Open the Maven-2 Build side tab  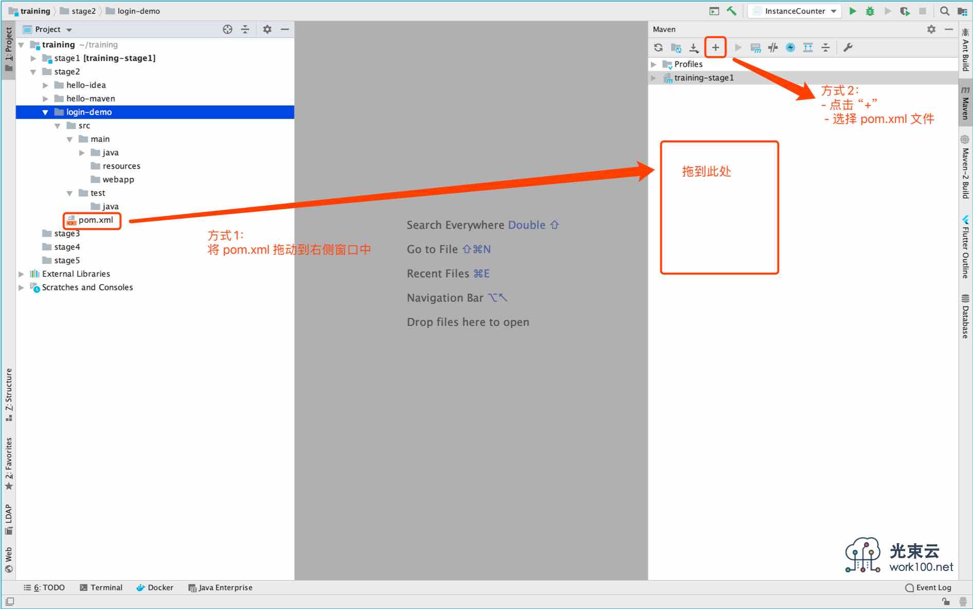(965, 168)
